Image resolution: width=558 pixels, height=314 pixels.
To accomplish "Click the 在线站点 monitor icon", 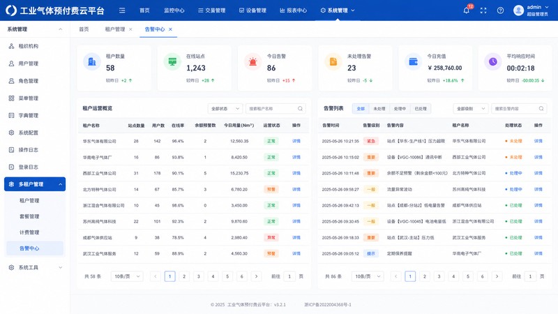I will tap(172, 61).
